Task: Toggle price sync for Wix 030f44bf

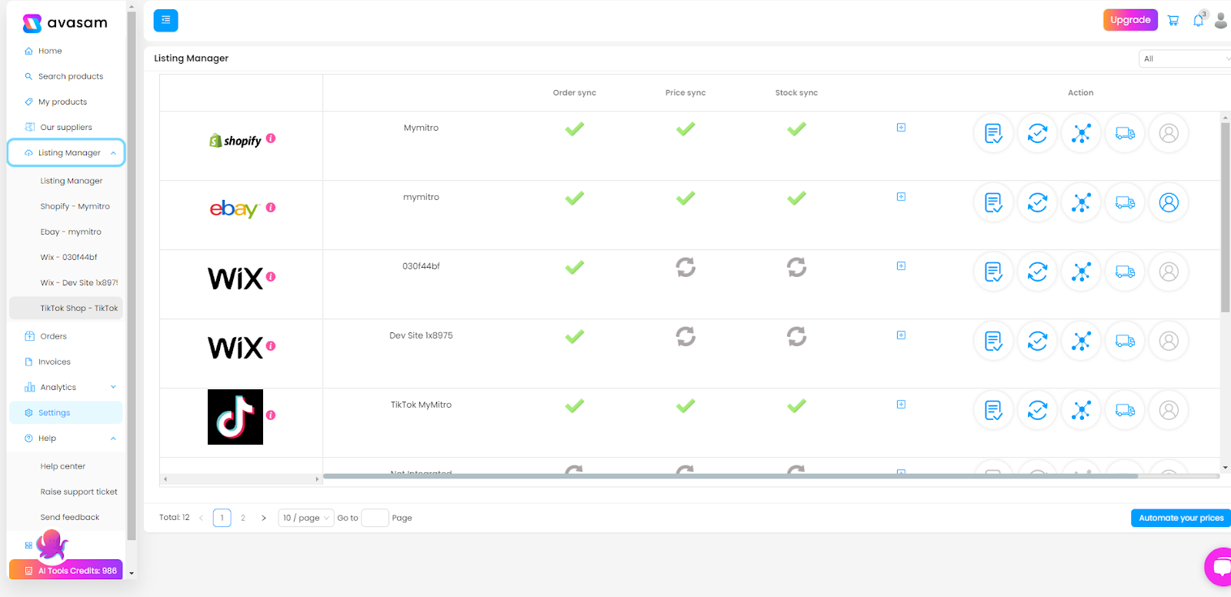Action: point(686,267)
